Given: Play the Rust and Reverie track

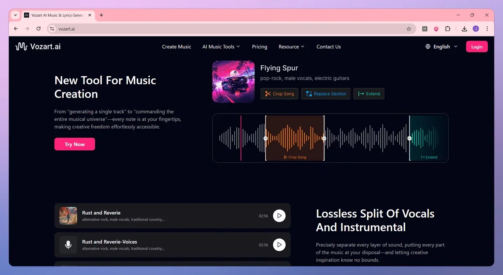Looking at the screenshot, I should pos(279,216).
